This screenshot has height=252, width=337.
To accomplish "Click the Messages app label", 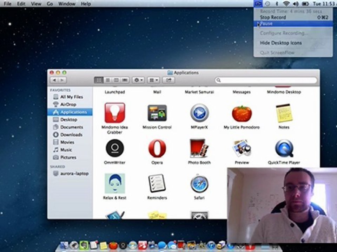I will click(x=242, y=92).
